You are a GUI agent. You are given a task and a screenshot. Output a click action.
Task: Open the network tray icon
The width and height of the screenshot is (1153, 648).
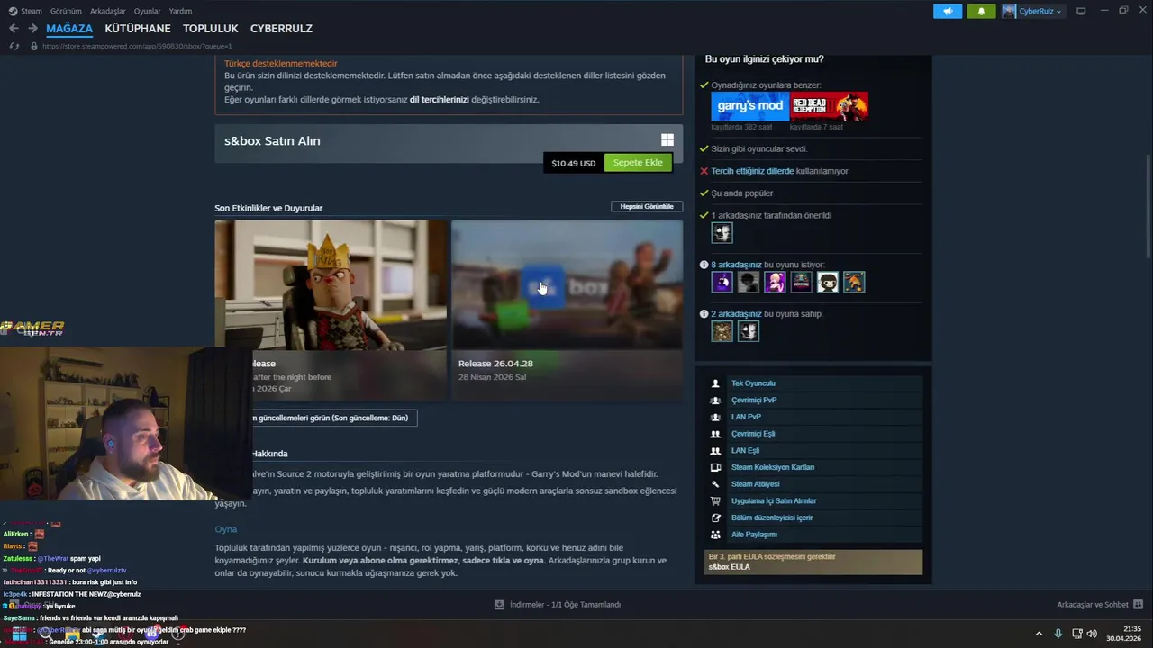point(1077,634)
